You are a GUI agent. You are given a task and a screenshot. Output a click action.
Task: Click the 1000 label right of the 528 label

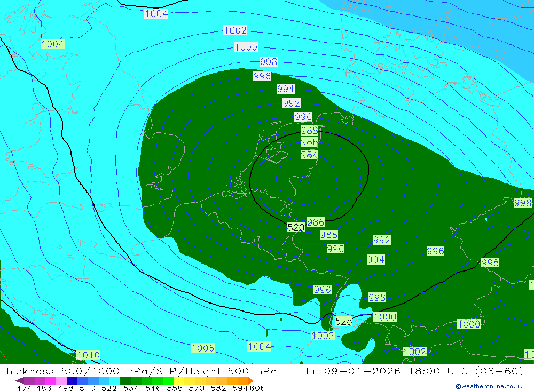(x=385, y=317)
